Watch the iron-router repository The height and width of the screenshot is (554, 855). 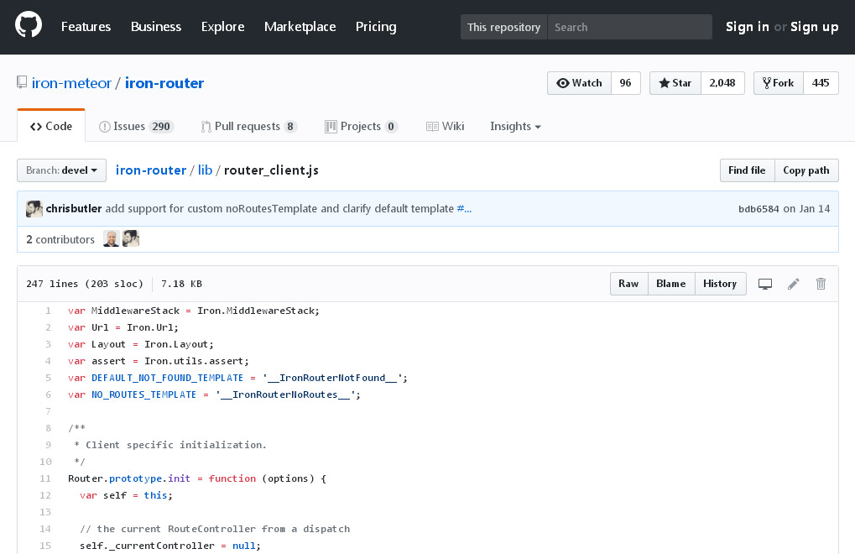tap(580, 83)
